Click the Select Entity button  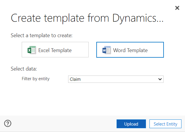point(165,124)
